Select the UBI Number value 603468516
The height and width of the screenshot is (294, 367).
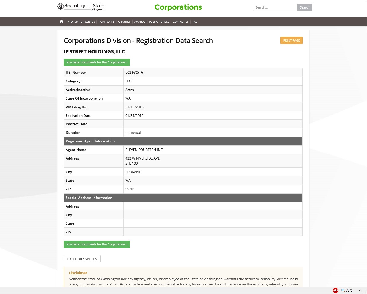(x=134, y=73)
